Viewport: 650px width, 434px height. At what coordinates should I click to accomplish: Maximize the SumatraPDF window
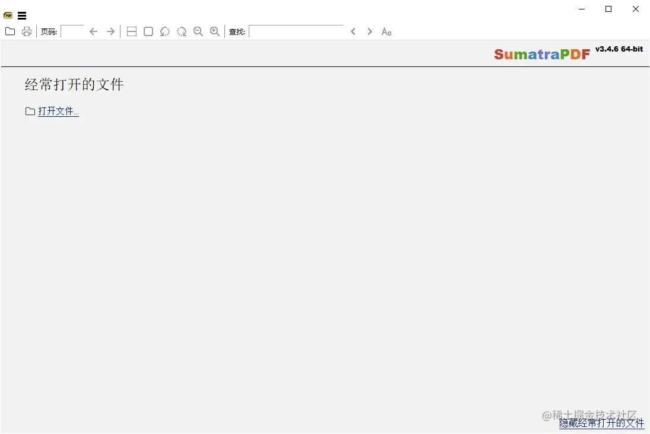coord(608,9)
